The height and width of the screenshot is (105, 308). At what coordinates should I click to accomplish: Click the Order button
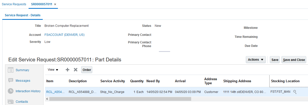coord(87,70)
